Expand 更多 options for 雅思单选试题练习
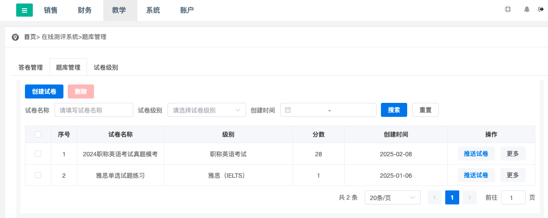548x218 pixels. click(x=513, y=175)
